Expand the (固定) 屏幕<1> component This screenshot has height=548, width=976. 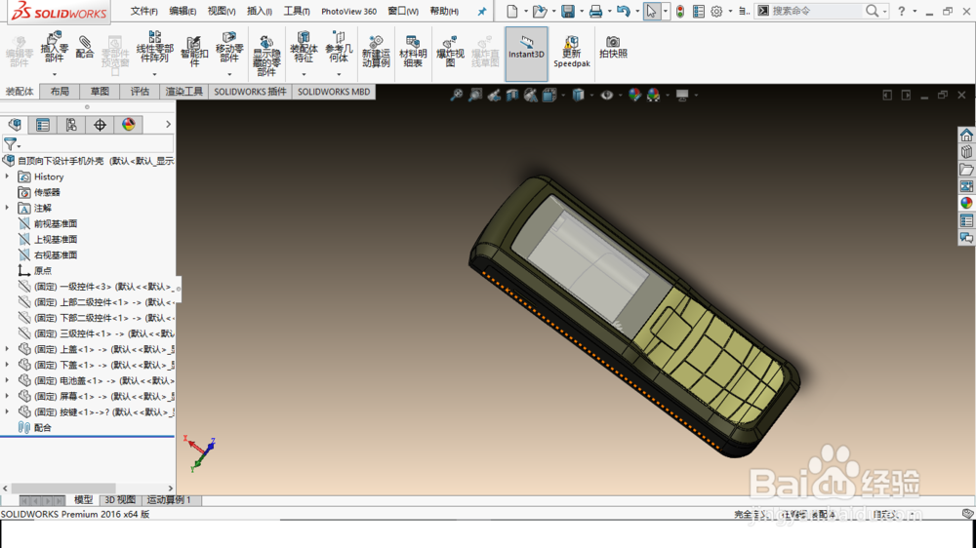(x=8, y=396)
